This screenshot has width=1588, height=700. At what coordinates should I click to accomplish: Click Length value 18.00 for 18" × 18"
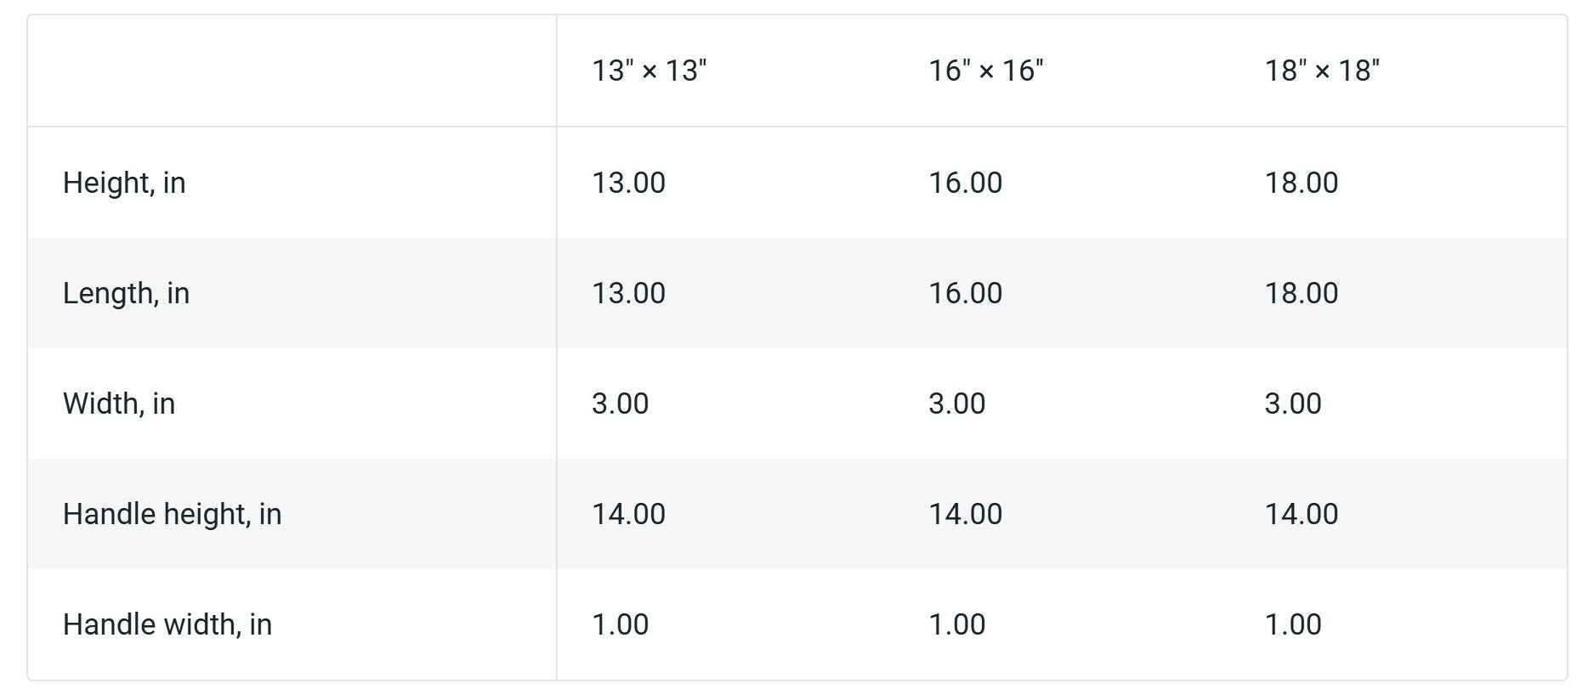point(1302,293)
